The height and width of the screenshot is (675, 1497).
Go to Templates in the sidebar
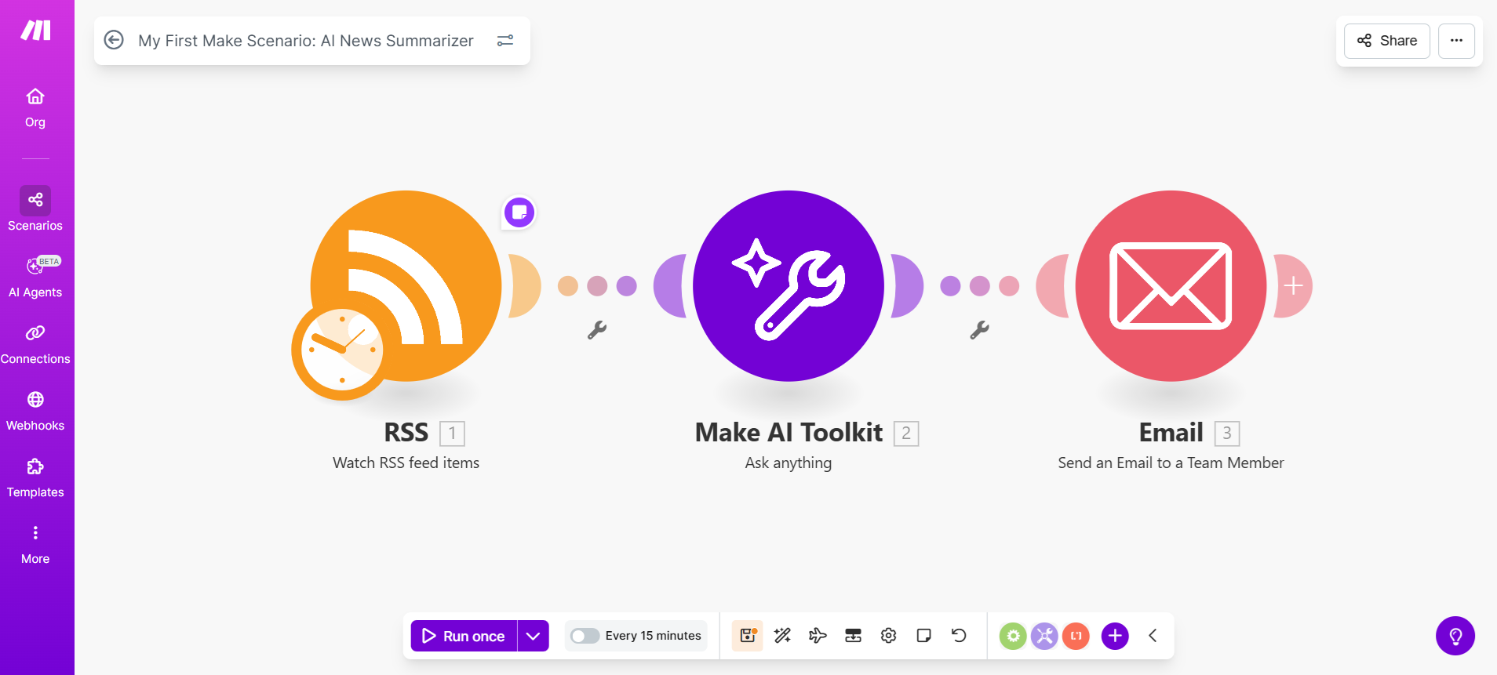(35, 477)
